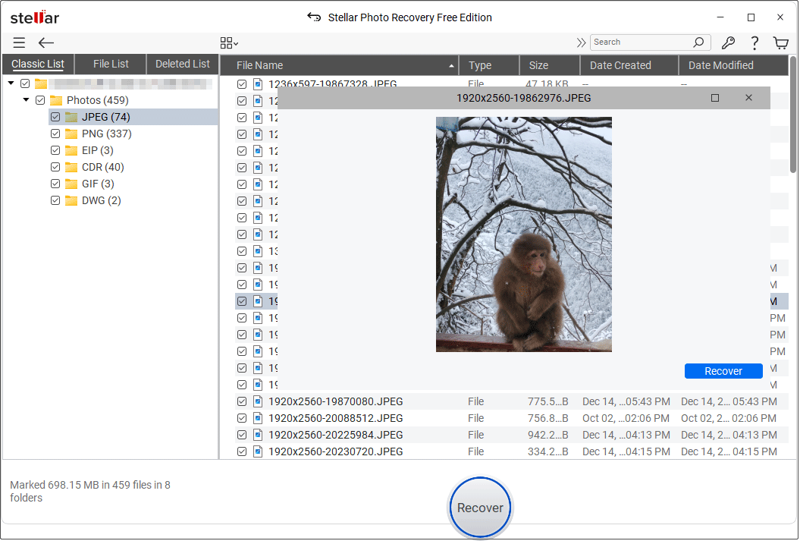Collapse the Photos folder node

point(26,100)
